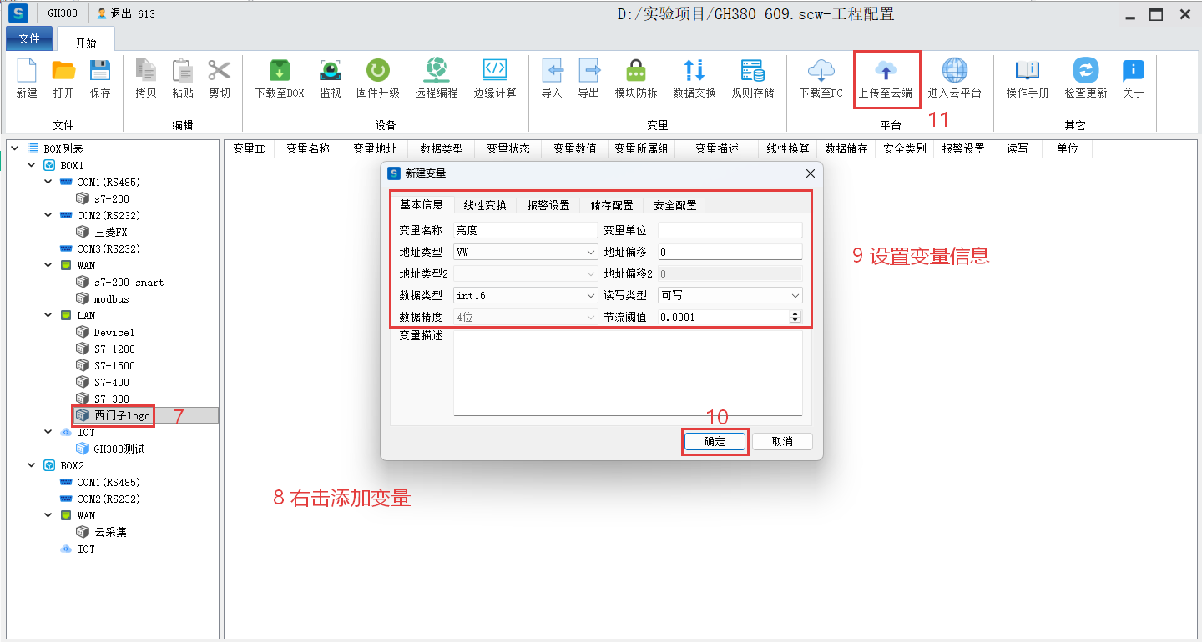This screenshot has height=642, width=1202.
Task: Click 下载至PC cloud download icon
Action: pos(821,70)
